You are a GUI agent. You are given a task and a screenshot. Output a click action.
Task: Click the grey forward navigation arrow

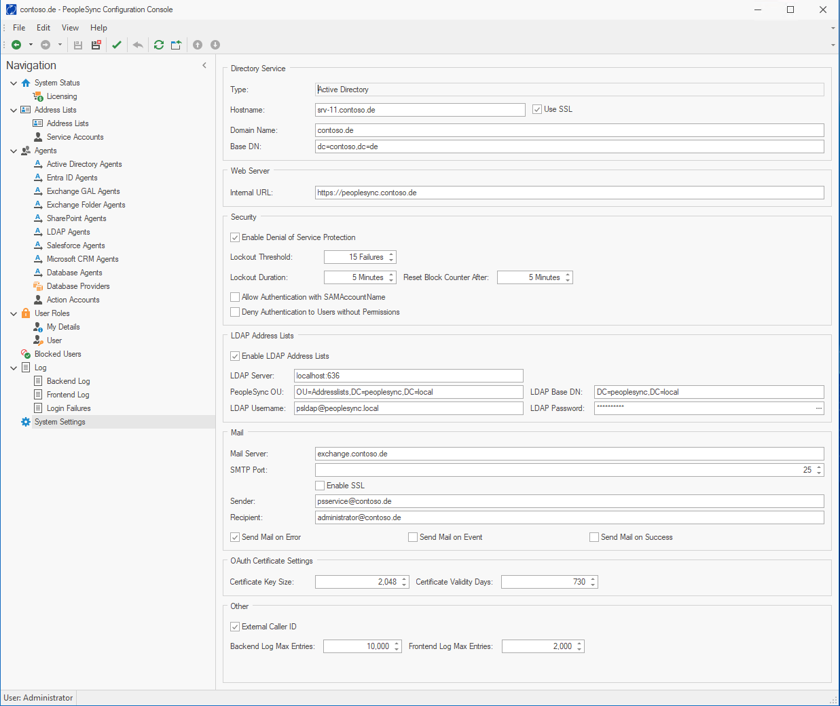tap(45, 45)
